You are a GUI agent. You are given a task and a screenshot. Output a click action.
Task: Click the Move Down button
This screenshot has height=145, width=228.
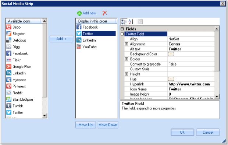pyautogui.click(x=108, y=125)
